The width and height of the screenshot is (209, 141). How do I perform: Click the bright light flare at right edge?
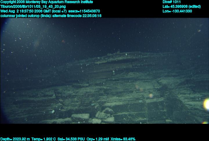(x=206, y=104)
